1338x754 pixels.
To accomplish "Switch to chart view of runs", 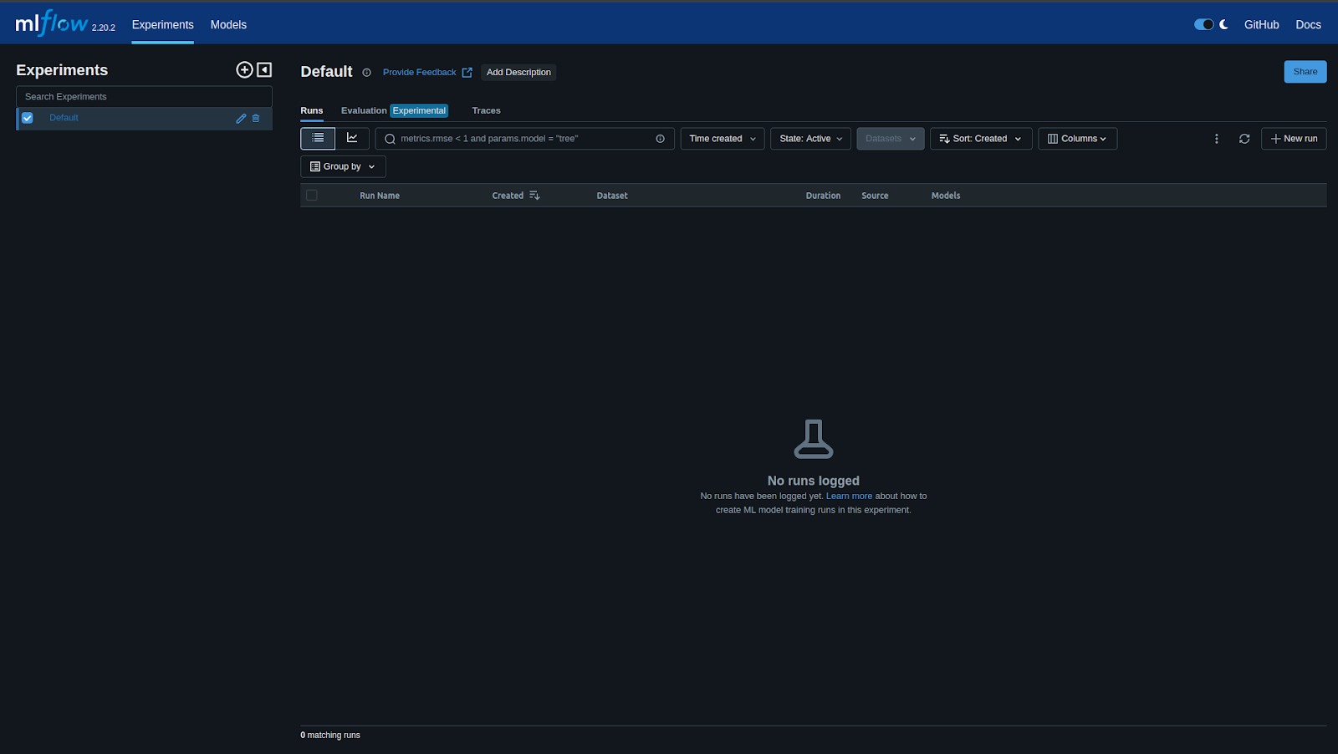I will click(x=352, y=139).
